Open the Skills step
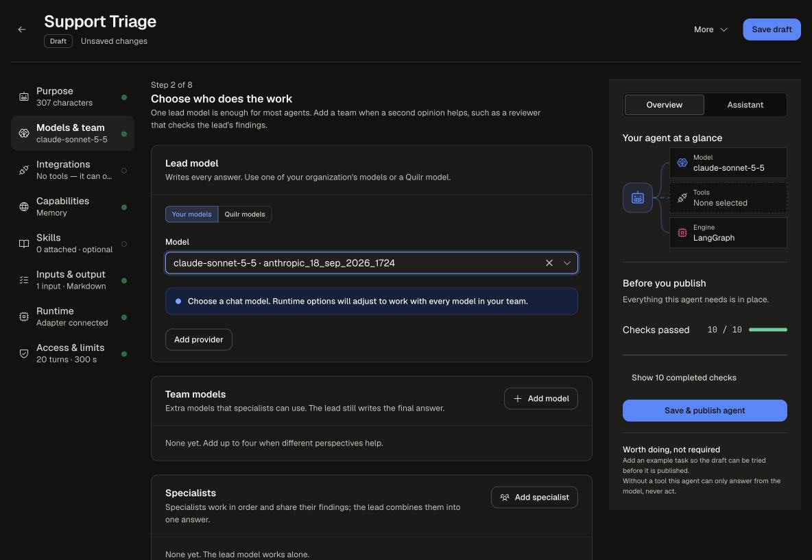 [73, 244]
